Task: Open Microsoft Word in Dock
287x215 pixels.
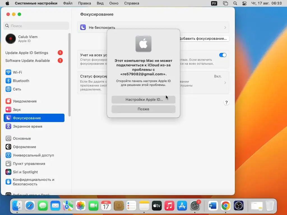Action: pos(213,206)
